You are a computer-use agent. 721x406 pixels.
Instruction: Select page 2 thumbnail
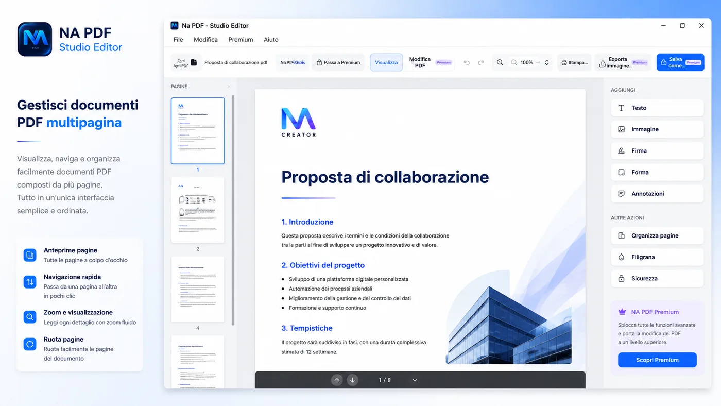pyautogui.click(x=198, y=210)
